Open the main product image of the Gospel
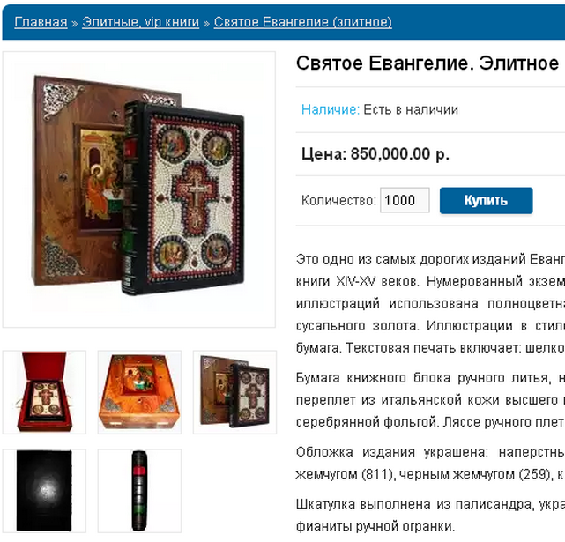 pyautogui.click(x=139, y=189)
